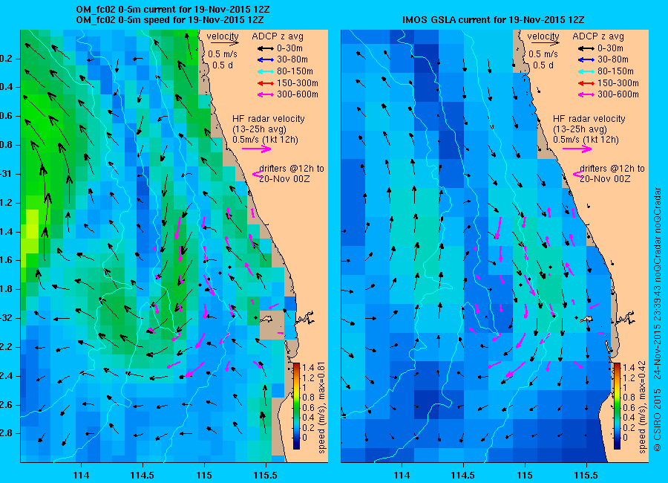668x483 pixels.
Task: Click longitude tick '115.5' under OM_fc02 map
Action: [266, 476]
